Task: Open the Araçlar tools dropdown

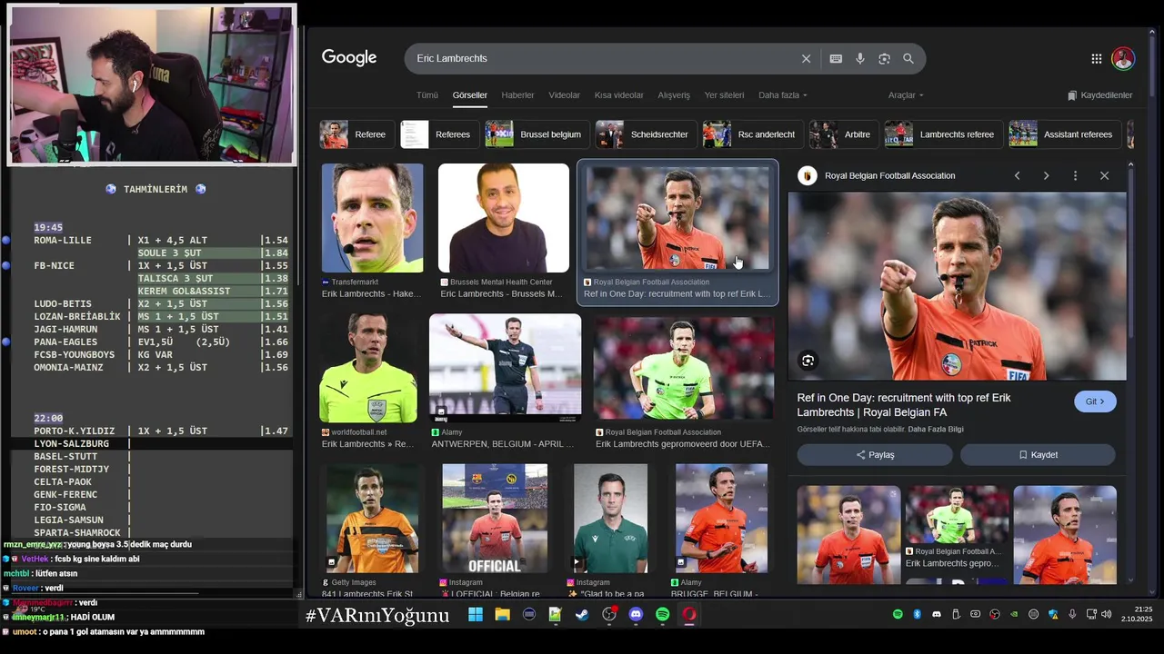Action: (906, 95)
